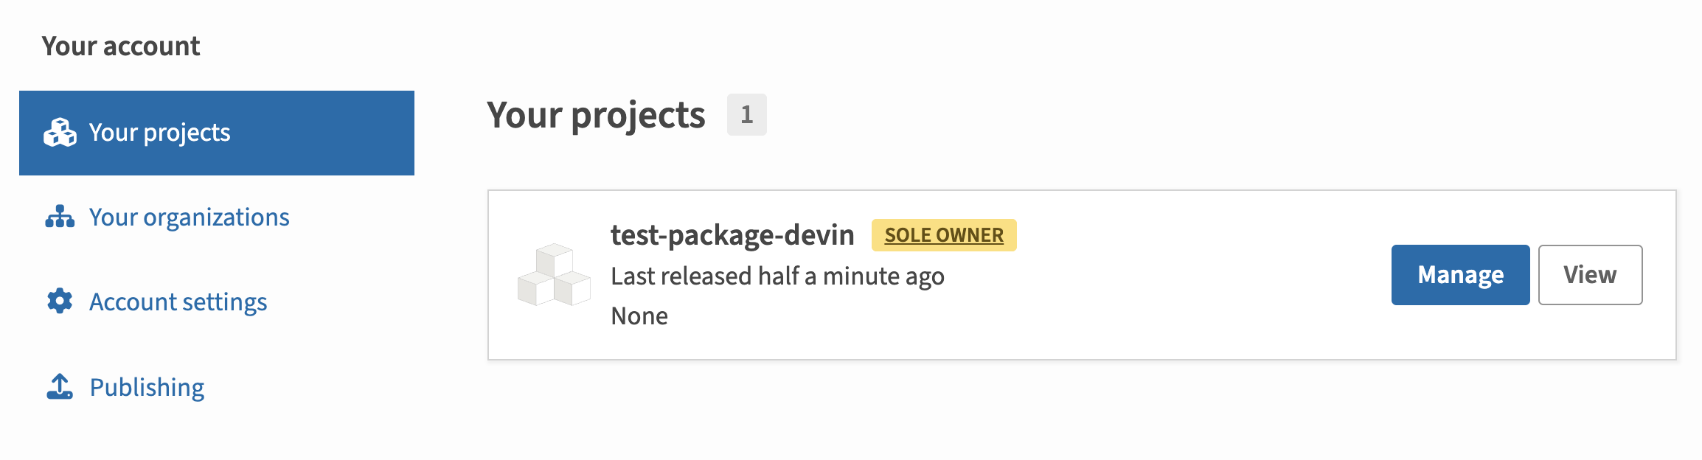Click the View button for test-package-devin
The image size is (1702, 460).
(x=1589, y=274)
